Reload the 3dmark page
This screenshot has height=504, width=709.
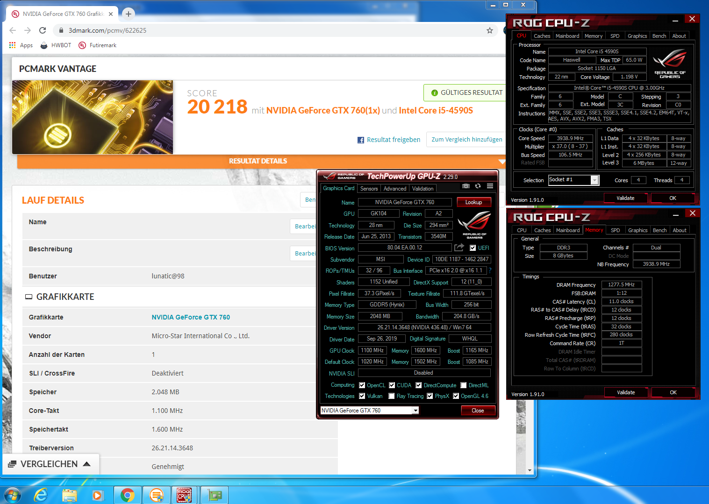[43, 30]
